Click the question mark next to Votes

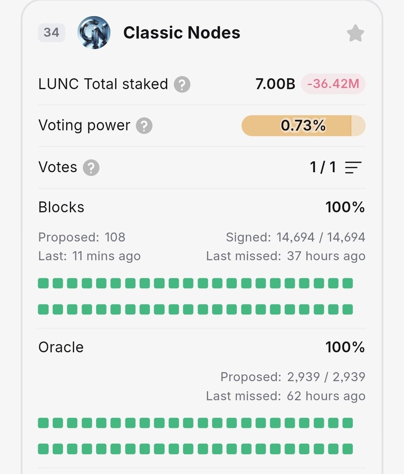(91, 167)
